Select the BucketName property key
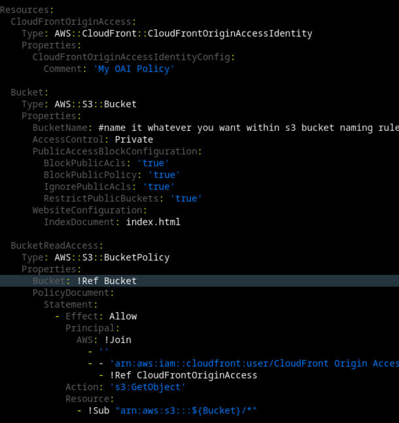399x423 pixels. pyautogui.click(x=62, y=128)
